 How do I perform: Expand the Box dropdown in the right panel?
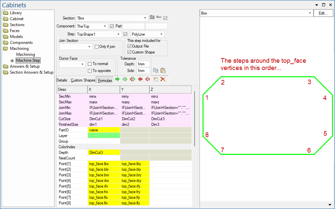(x=310, y=13)
